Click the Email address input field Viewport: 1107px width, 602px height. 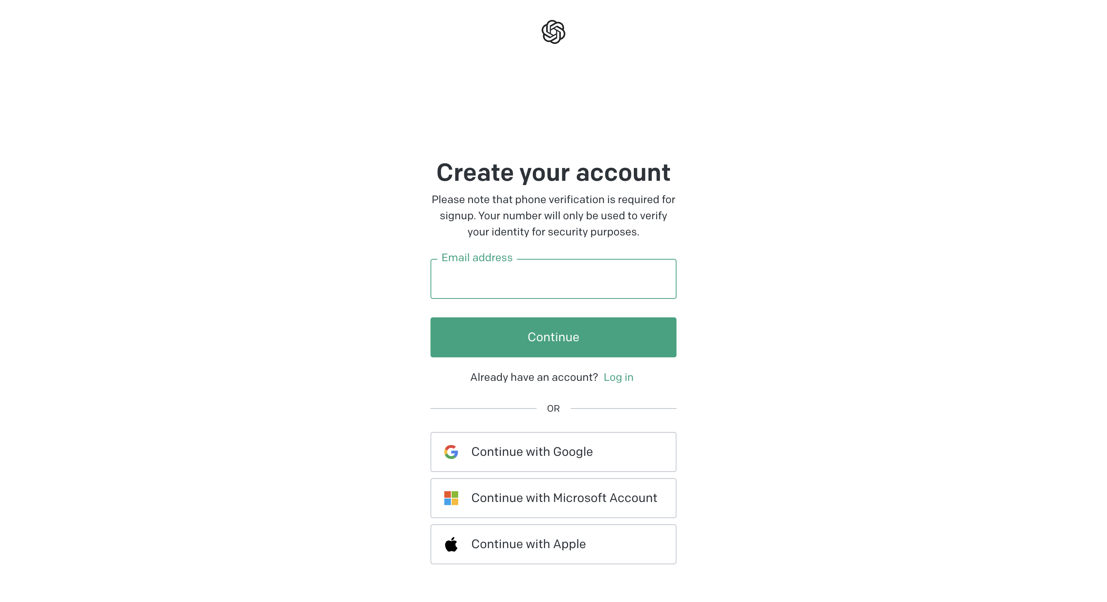tap(553, 279)
